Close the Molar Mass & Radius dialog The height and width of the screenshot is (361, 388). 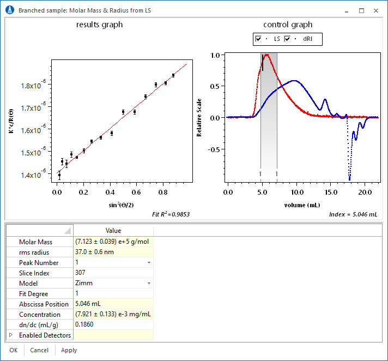coord(377,10)
